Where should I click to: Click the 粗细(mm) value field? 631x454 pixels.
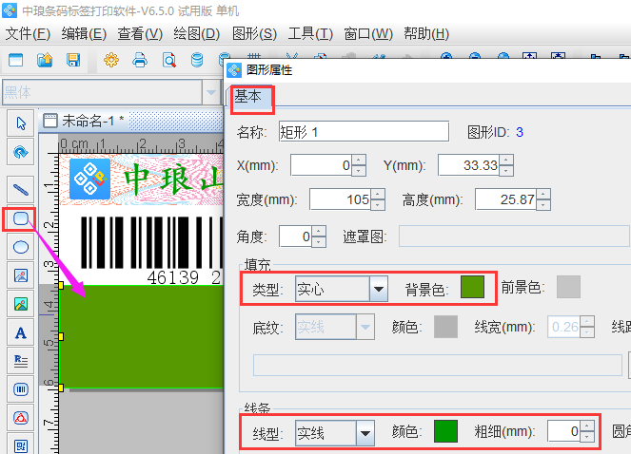[x=563, y=431]
